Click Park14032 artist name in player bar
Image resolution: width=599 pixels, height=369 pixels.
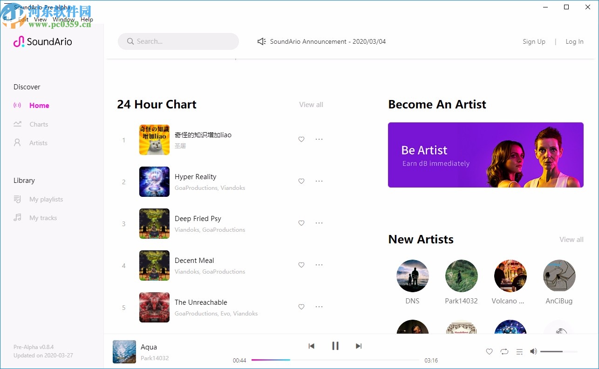pos(155,358)
